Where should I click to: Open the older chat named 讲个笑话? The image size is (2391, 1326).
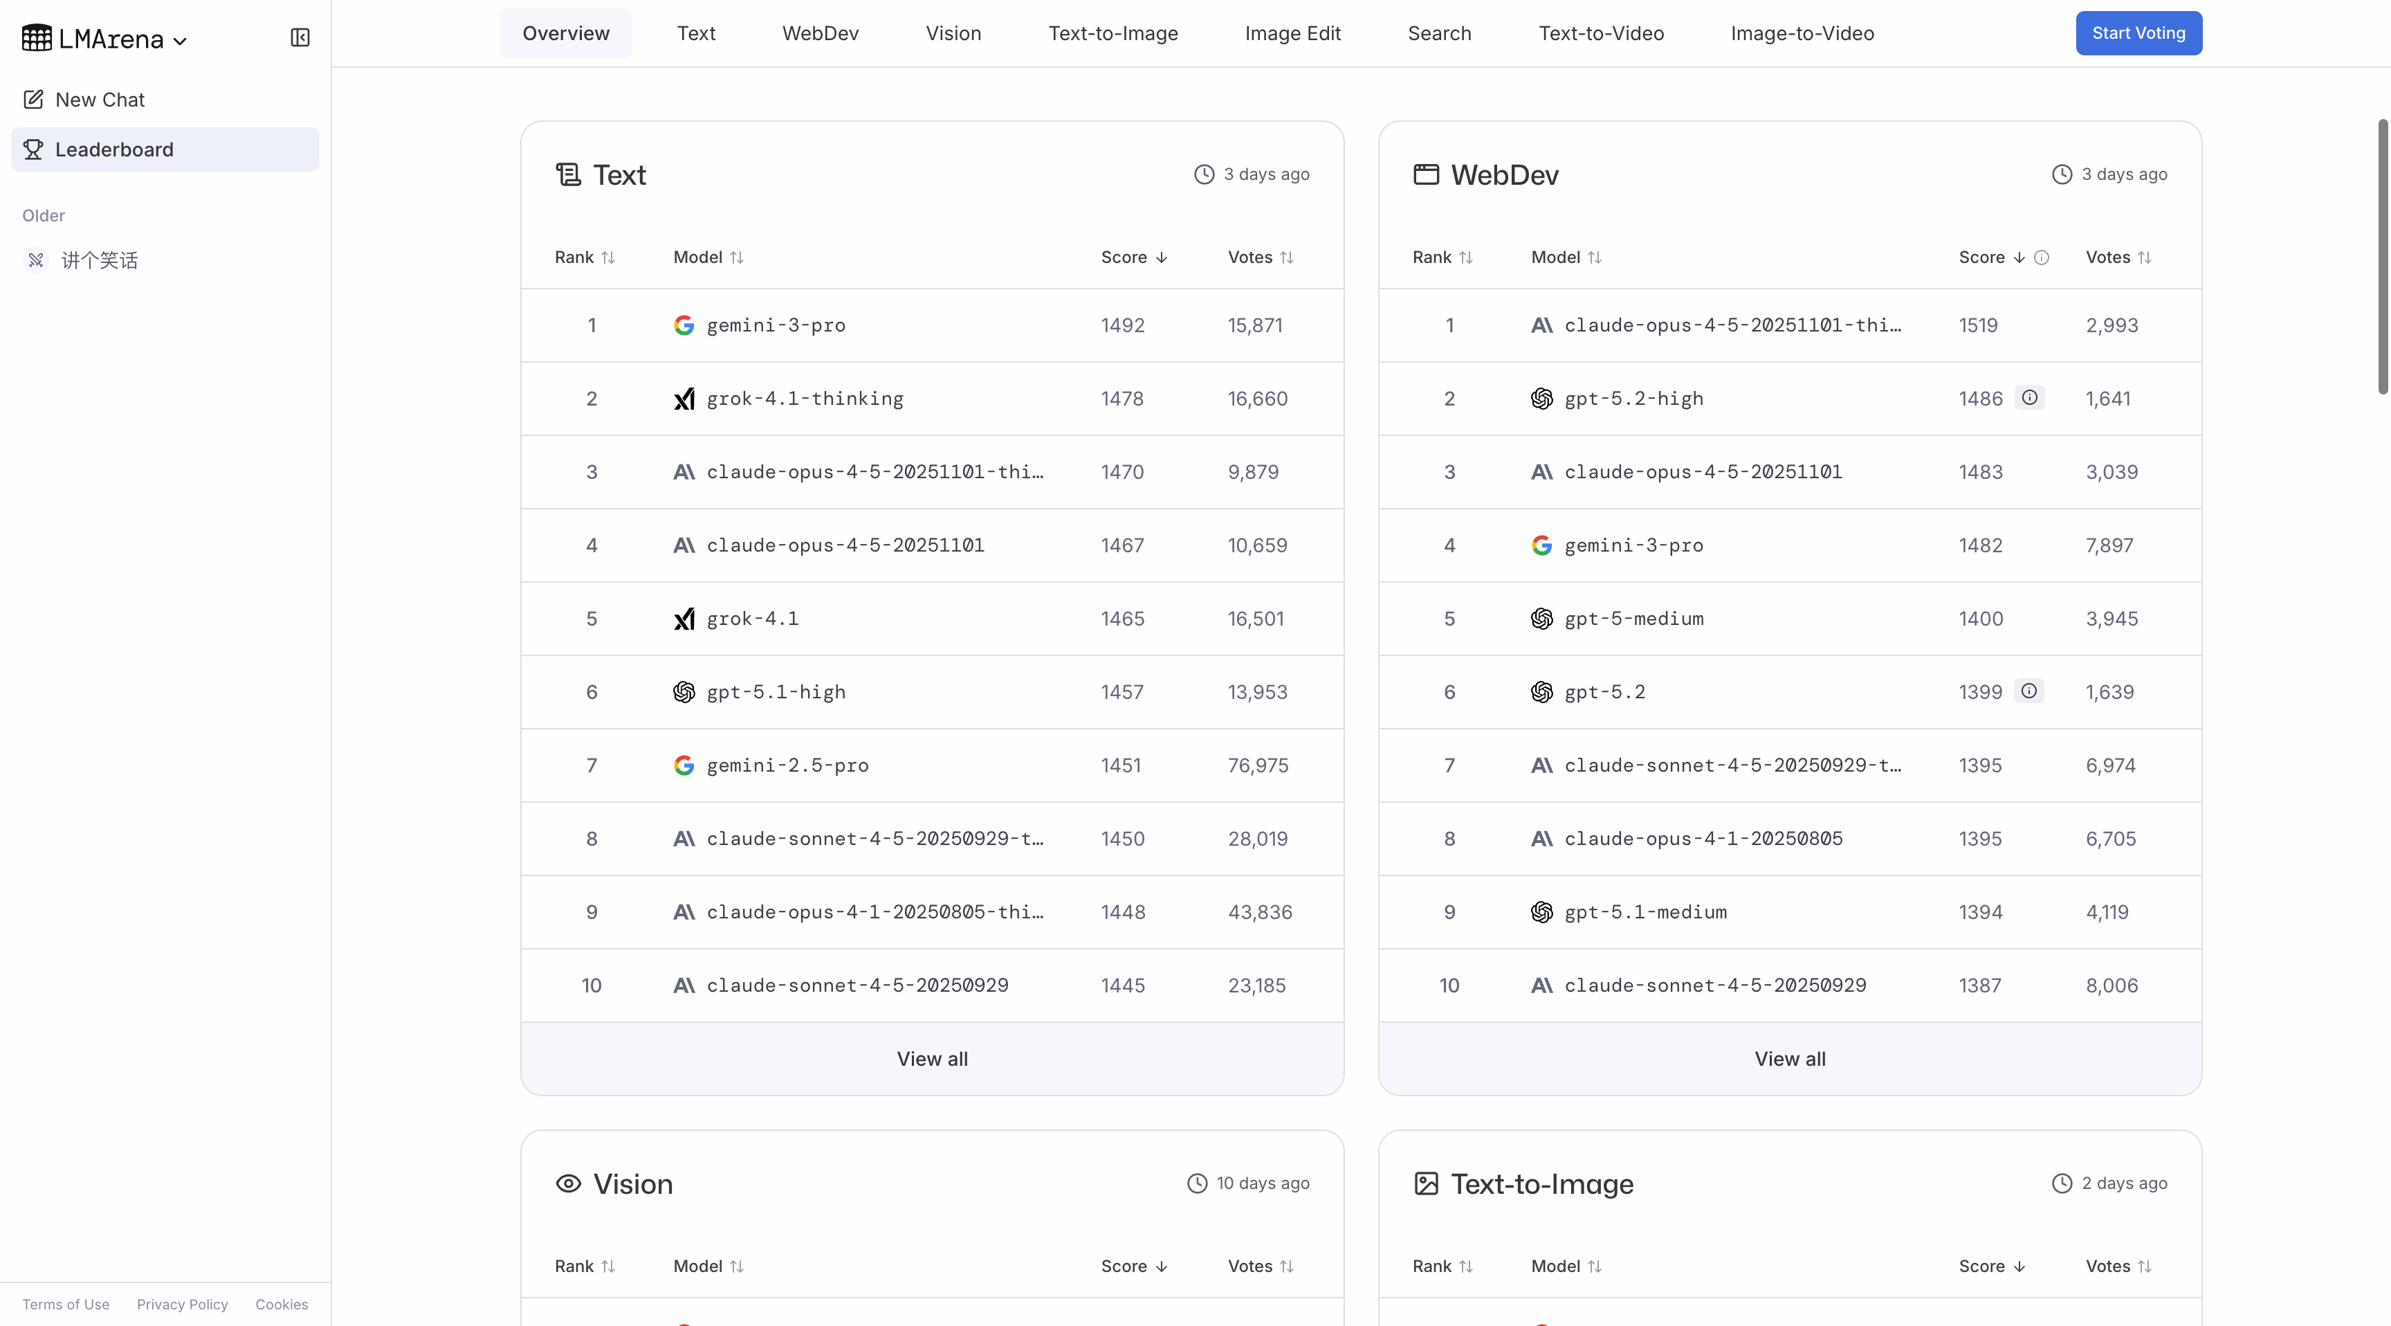pos(100,260)
